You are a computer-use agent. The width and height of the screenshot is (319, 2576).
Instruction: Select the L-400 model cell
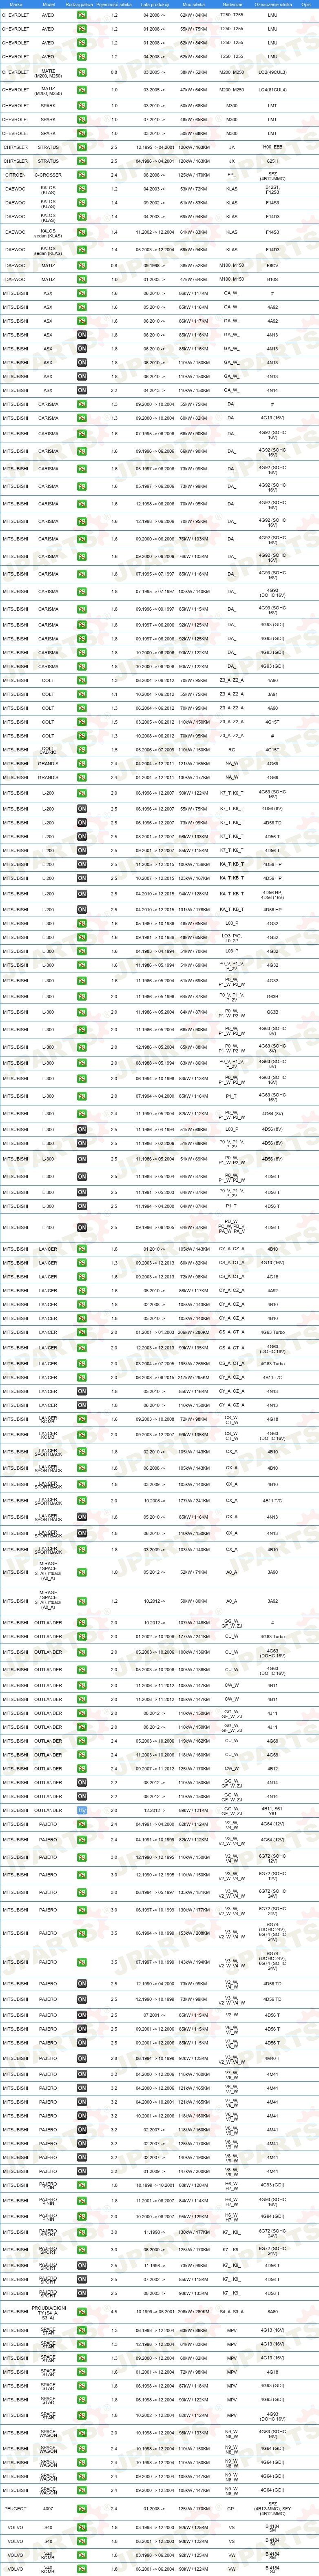[48, 1227]
